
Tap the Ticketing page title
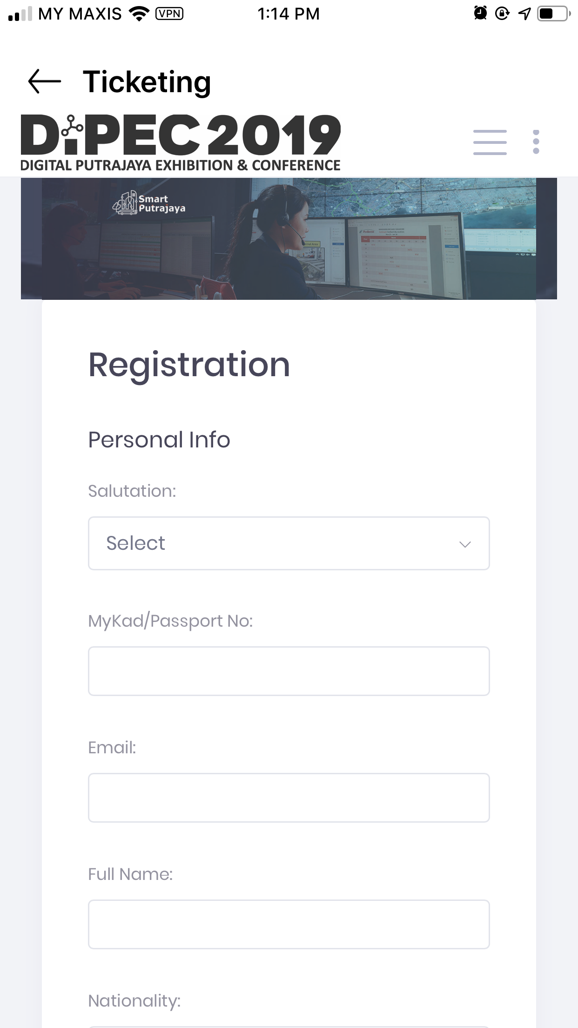coord(147,82)
